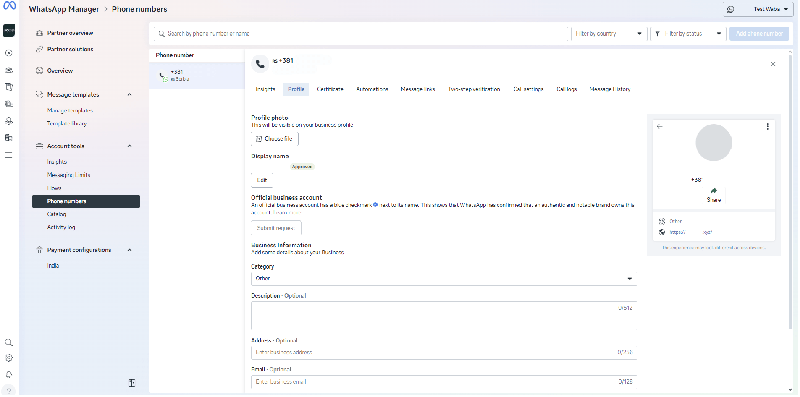This screenshot has width=800, height=397.
Task: Open the Automations tab
Action: point(372,89)
